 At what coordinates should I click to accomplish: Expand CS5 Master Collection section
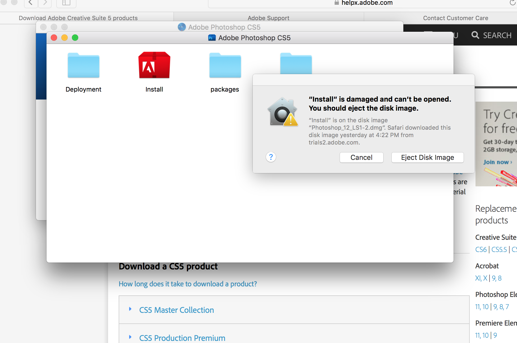177,310
